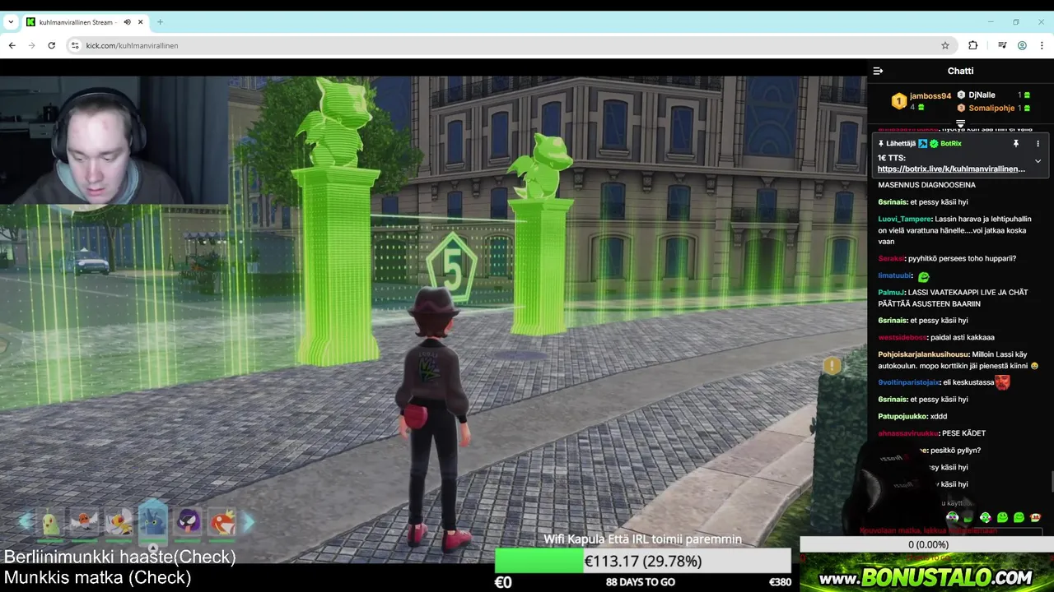Viewport: 1054px width, 592px height.
Task: Select the Fletchling party slot
Action: (84, 521)
